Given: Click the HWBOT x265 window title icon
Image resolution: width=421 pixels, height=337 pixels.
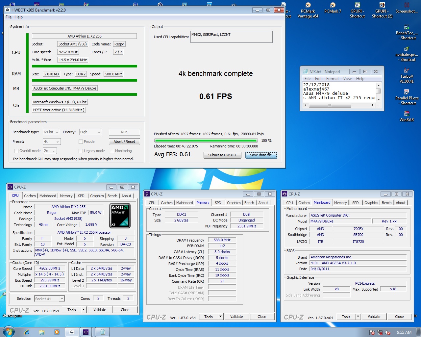Looking at the screenshot, I should [8, 10].
